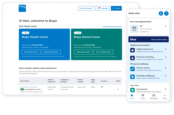Select the Messages tab in bottom bar
174x115 pixels.
tap(154, 97)
